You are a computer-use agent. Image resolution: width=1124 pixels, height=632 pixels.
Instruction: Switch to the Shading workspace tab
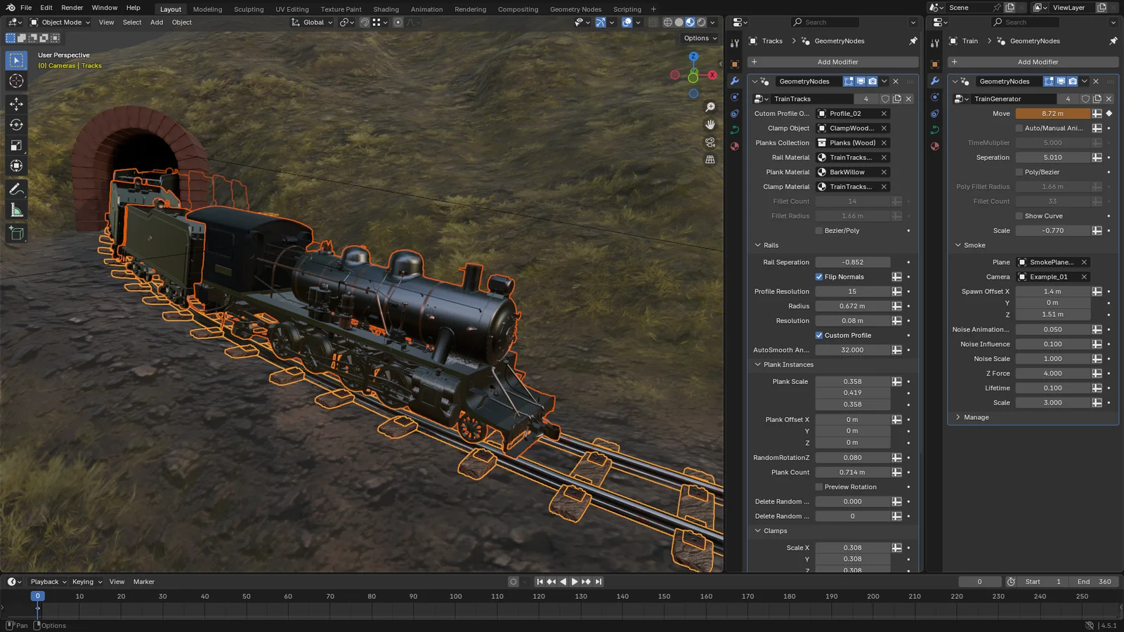[386, 9]
